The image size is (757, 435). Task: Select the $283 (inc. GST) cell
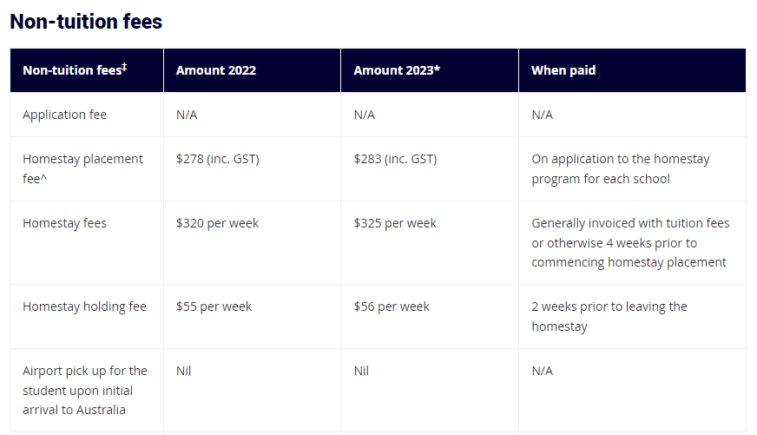click(395, 159)
